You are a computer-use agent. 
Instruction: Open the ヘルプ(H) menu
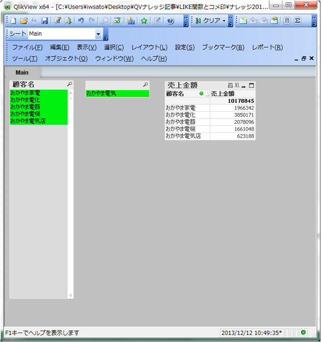click(x=154, y=59)
